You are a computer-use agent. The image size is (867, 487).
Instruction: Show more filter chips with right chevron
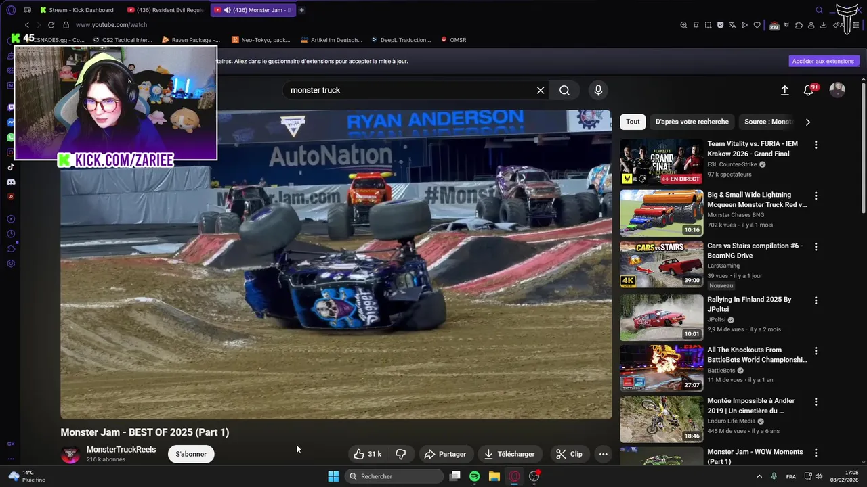(x=807, y=122)
